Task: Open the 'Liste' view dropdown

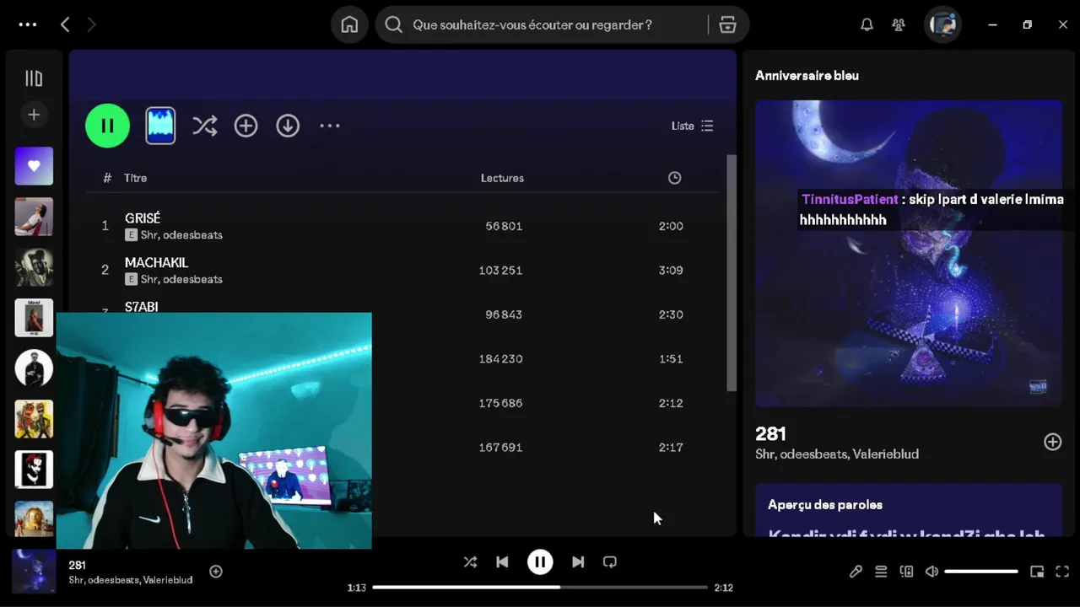Action: pyautogui.click(x=692, y=126)
